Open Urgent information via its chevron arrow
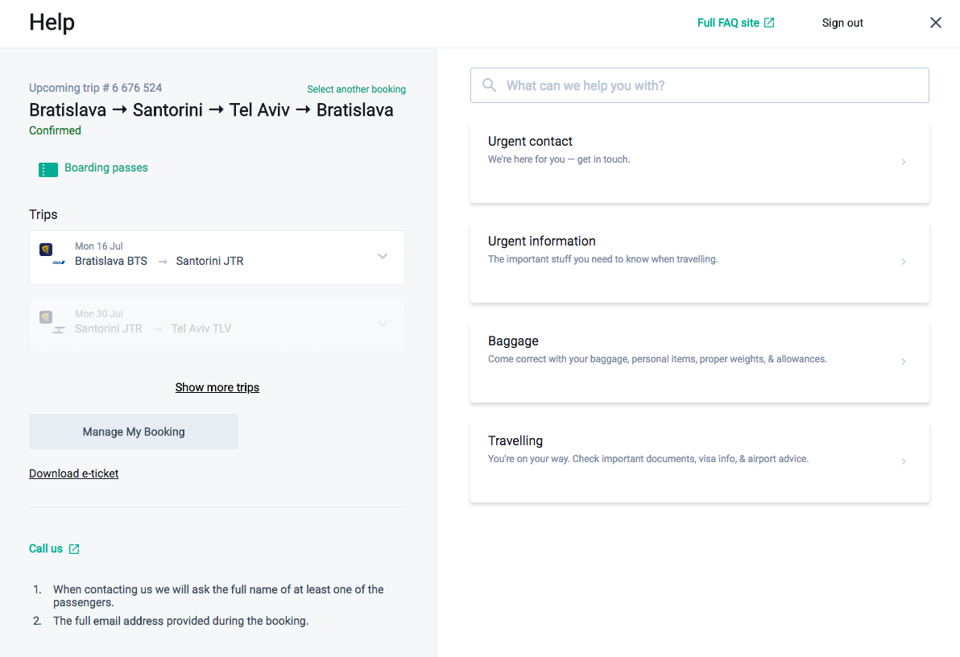The height and width of the screenshot is (657, 960). [903, 262]
